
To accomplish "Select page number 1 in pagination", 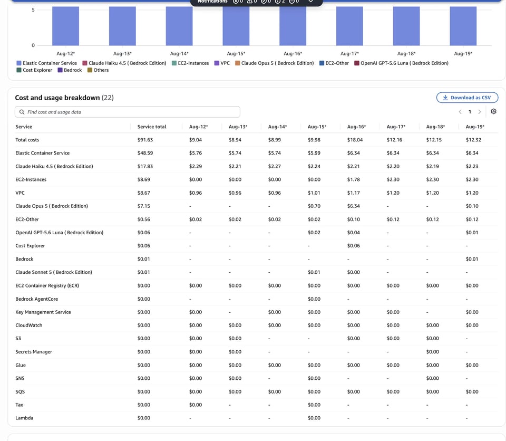I will [470, 112].
